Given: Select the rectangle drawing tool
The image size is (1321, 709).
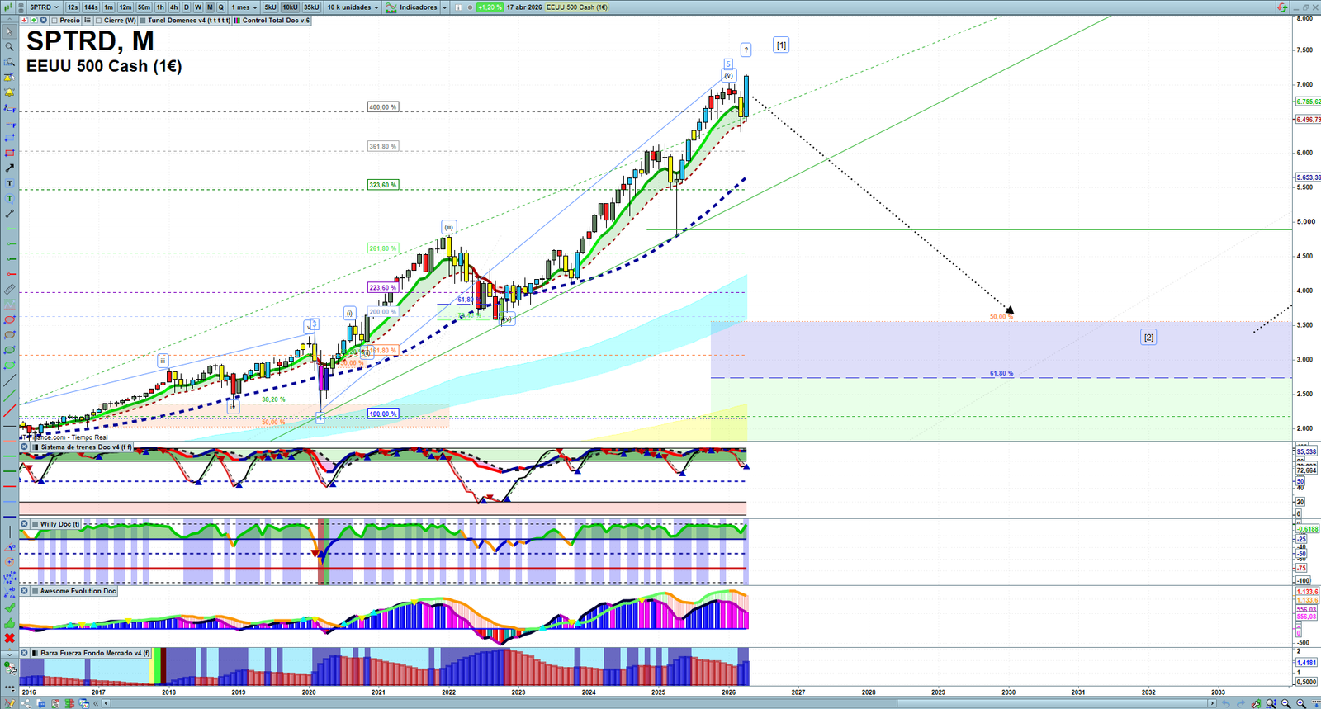Looking at the screenshot, I should pyautogui.click(x=9, y=153).
